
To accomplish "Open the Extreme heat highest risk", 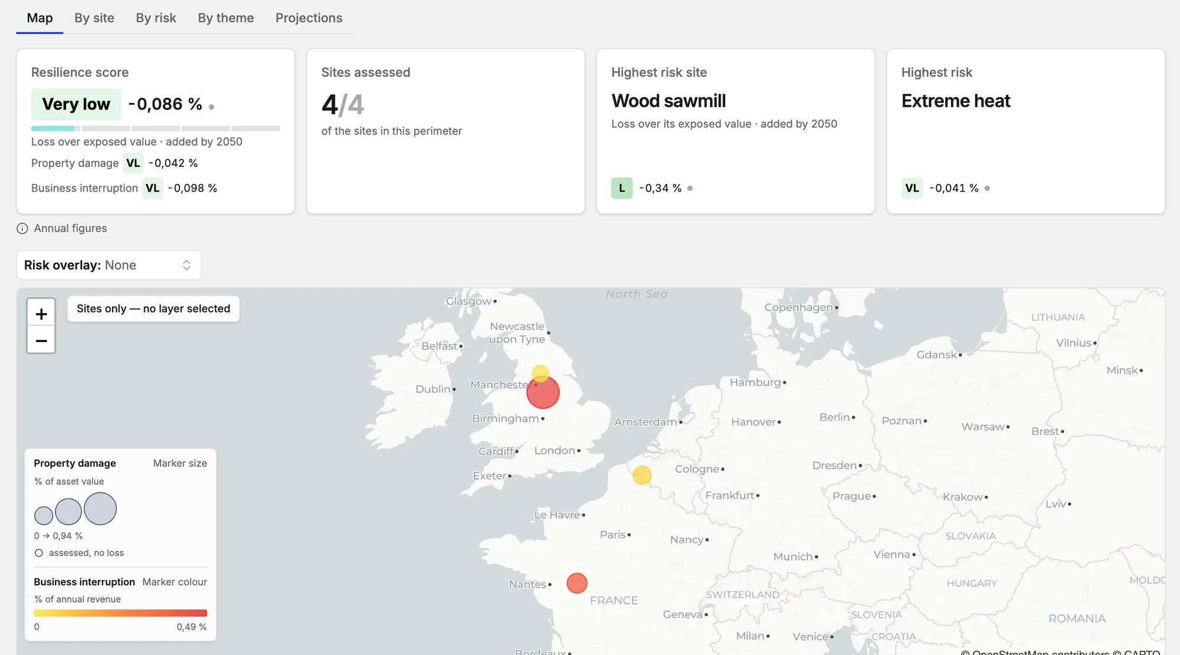I will coord(956,101).
